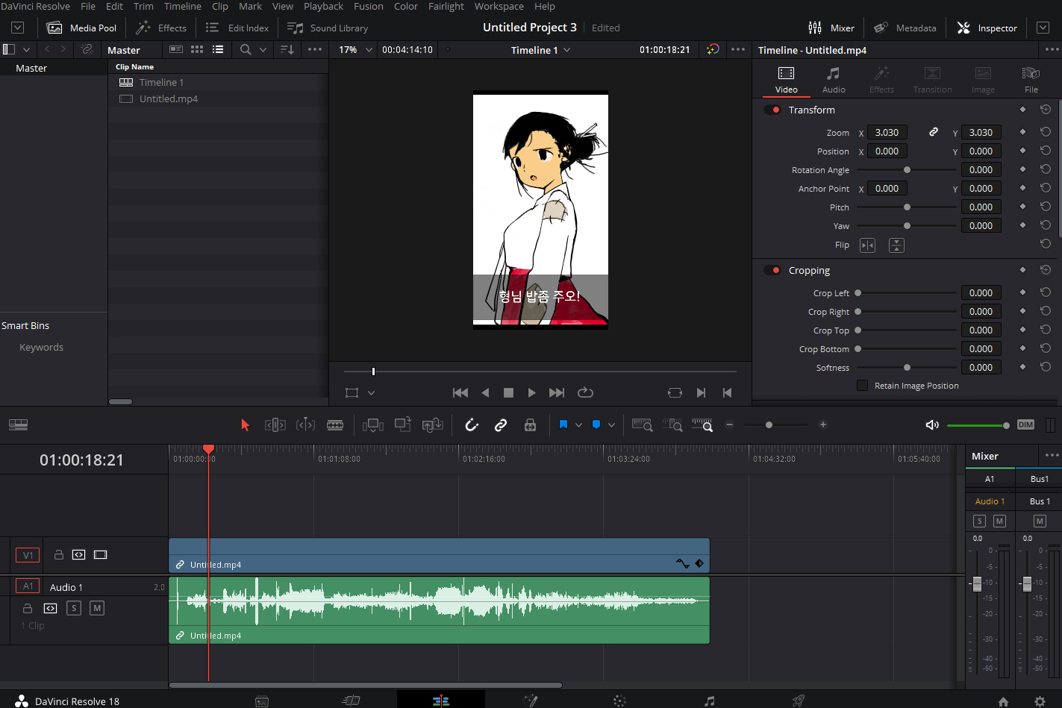Open the viewer zoom 17% dropdown

355,50
